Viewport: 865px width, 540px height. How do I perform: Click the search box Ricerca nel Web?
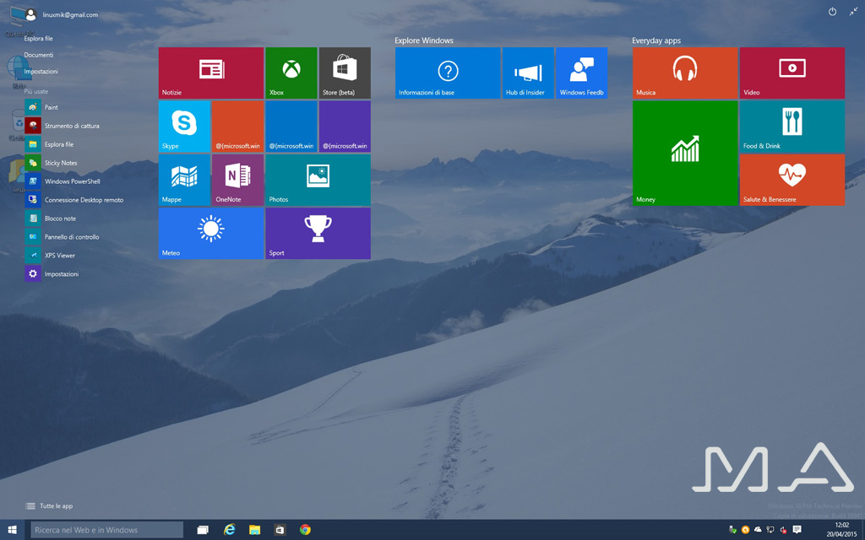[107, 530]
